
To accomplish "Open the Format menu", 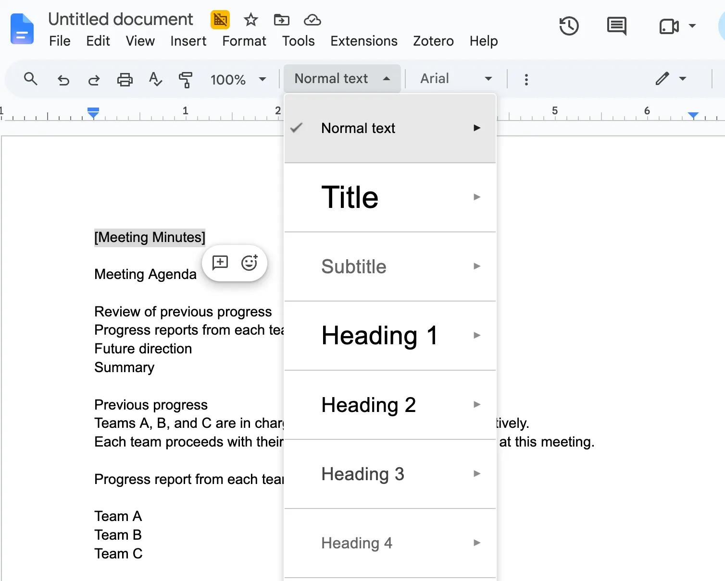I will point(244,41).
